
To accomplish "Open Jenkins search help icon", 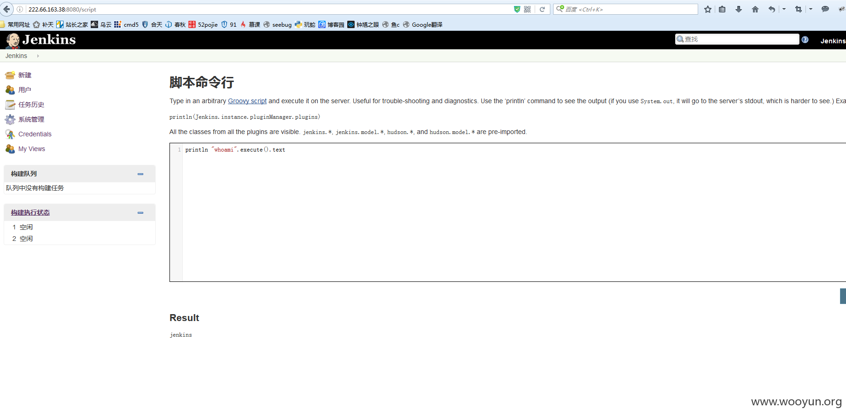I will point(805,40).
